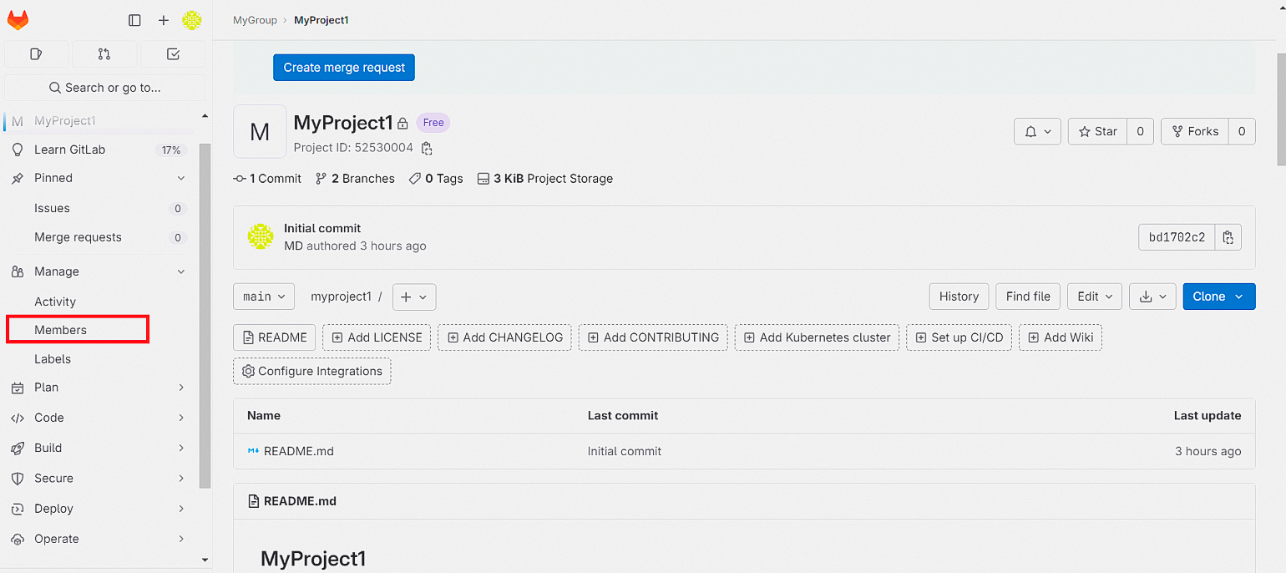Open MyProject1 in the sidebar
This screenshot has height=573, width=1286.
coord(99,121)
